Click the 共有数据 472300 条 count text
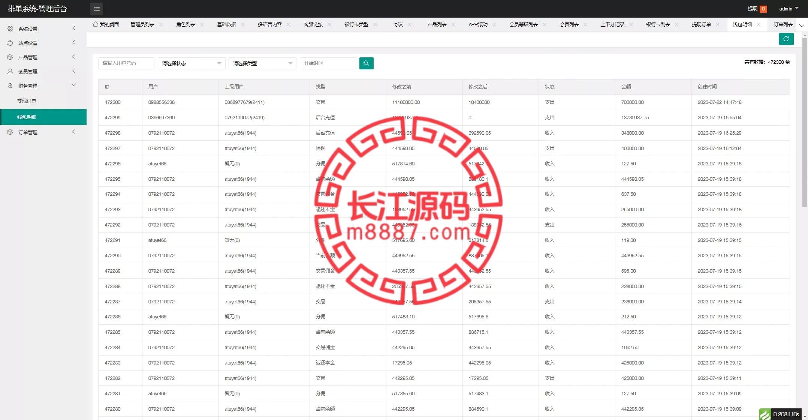 pyautogui.click(x=767, y=62)
